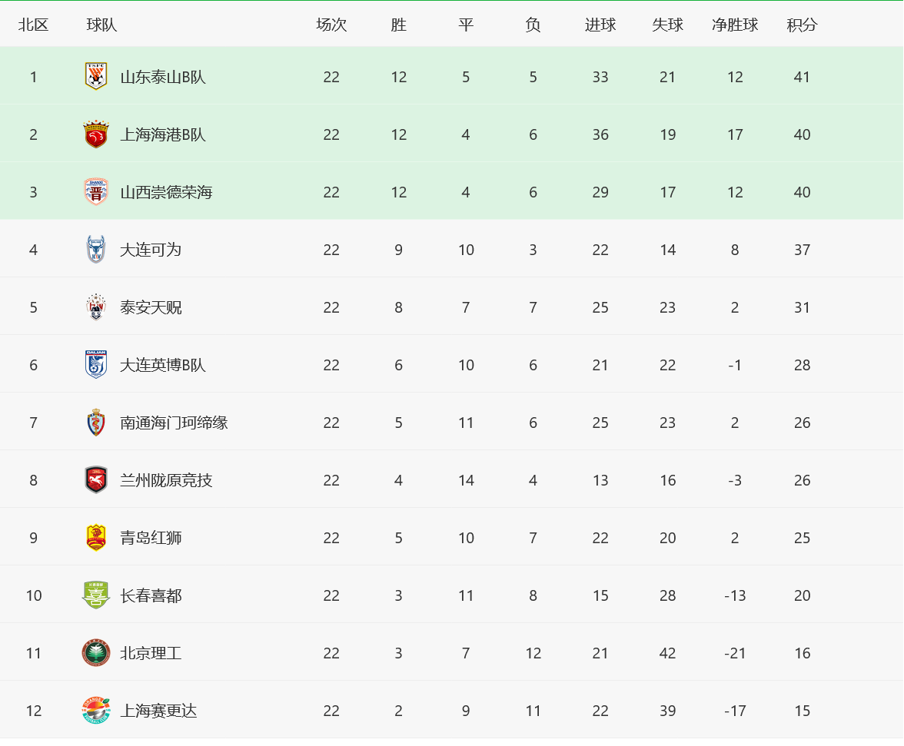Open the 大连可为 team name link
Viewport: 904px width, 746px height.
tap(151, 250)
